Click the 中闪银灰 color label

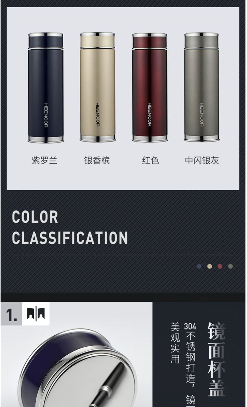pos(202,161)
